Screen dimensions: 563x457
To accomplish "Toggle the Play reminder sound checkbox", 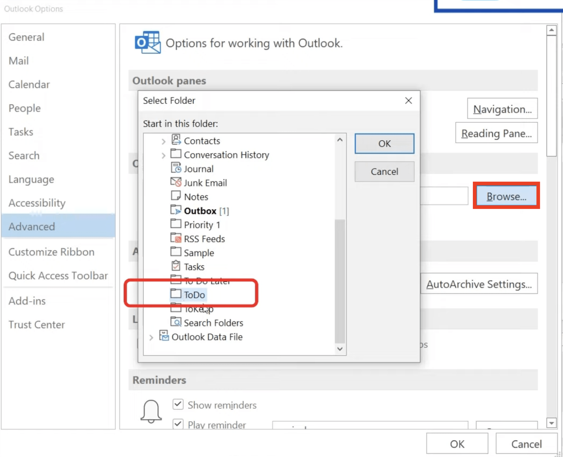I will pyautogui.click(x=178, y=424).
